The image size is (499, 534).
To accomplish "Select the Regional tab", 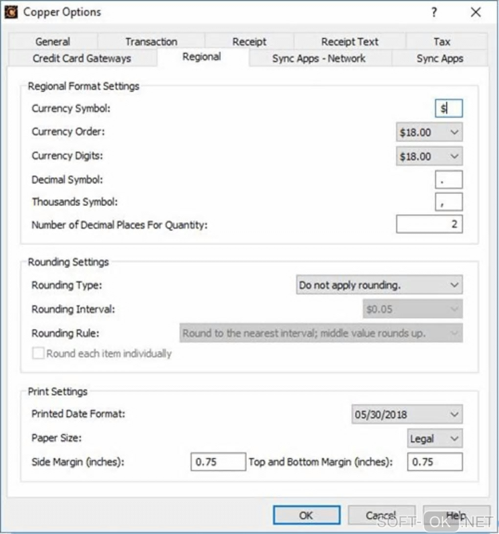I will tap(202, 57).
